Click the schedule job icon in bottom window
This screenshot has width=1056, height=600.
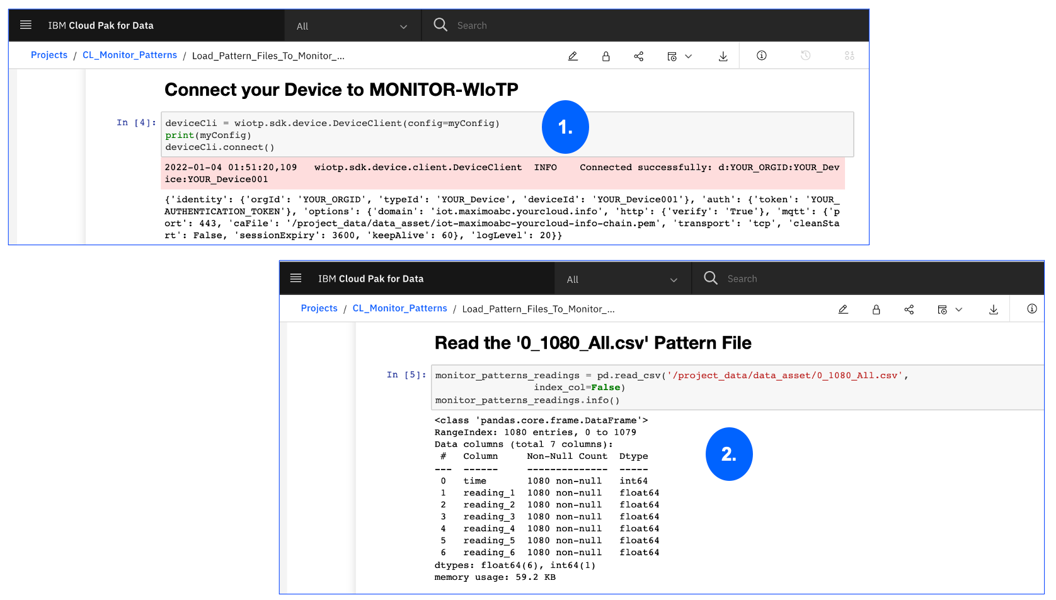(x=942, y=309)
